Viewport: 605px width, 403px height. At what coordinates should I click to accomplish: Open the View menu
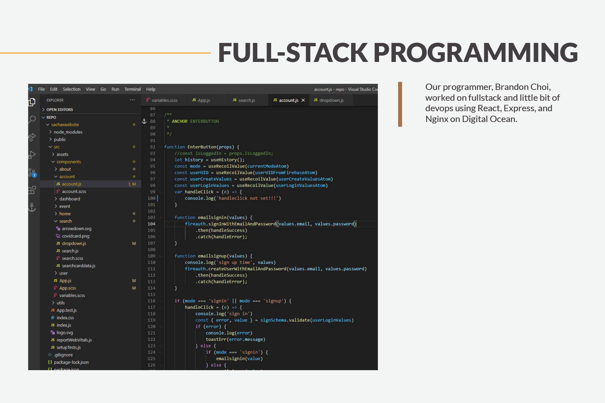[90, 89]
